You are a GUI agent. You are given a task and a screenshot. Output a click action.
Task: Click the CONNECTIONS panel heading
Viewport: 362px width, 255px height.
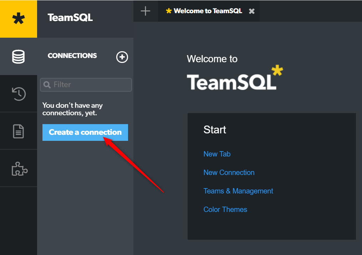72,56
